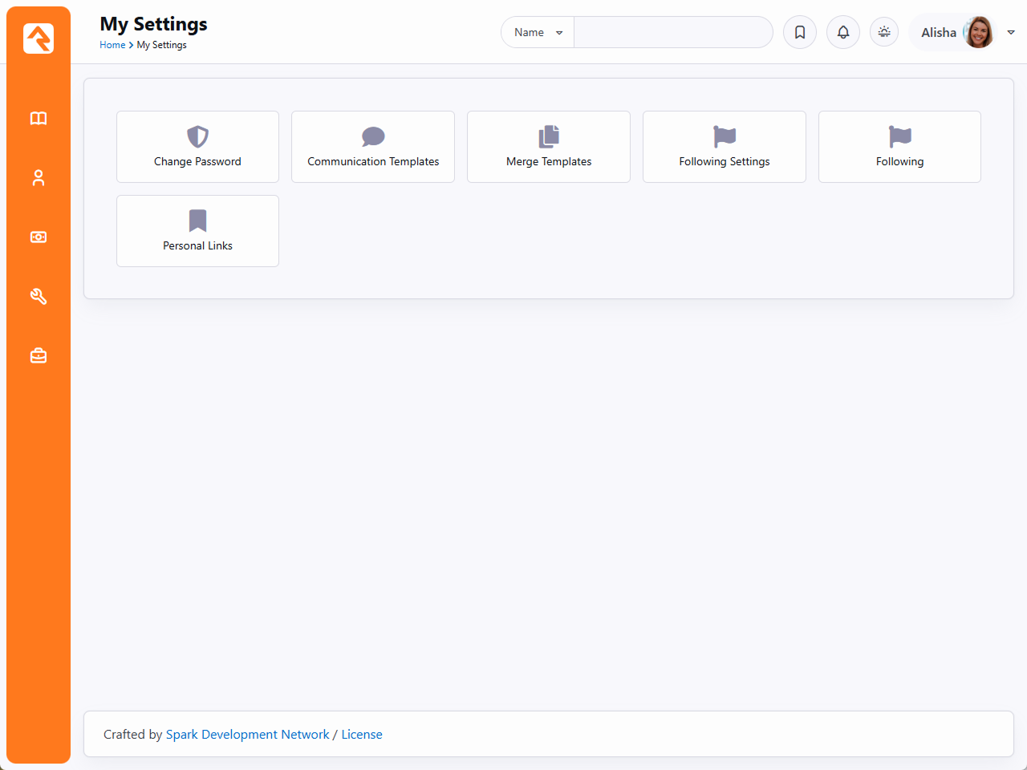Click Alisha's profile photo
This screenshot has width=1027, height=770.
(x=978, y=32)
